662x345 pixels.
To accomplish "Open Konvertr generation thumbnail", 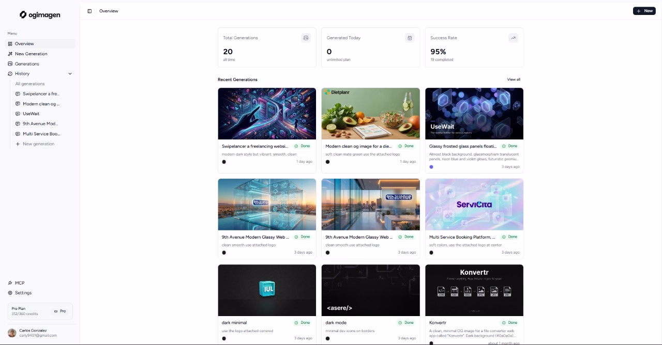I will [474, 290].
